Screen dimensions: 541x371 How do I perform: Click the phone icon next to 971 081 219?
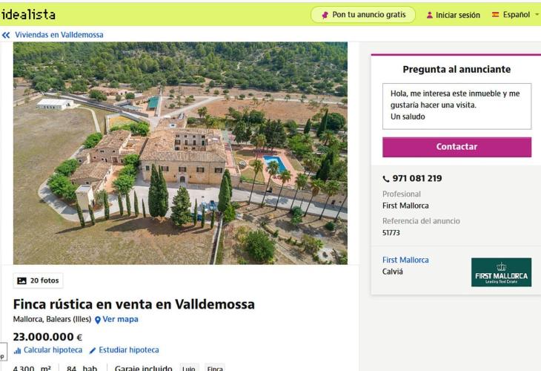[385, 179]
